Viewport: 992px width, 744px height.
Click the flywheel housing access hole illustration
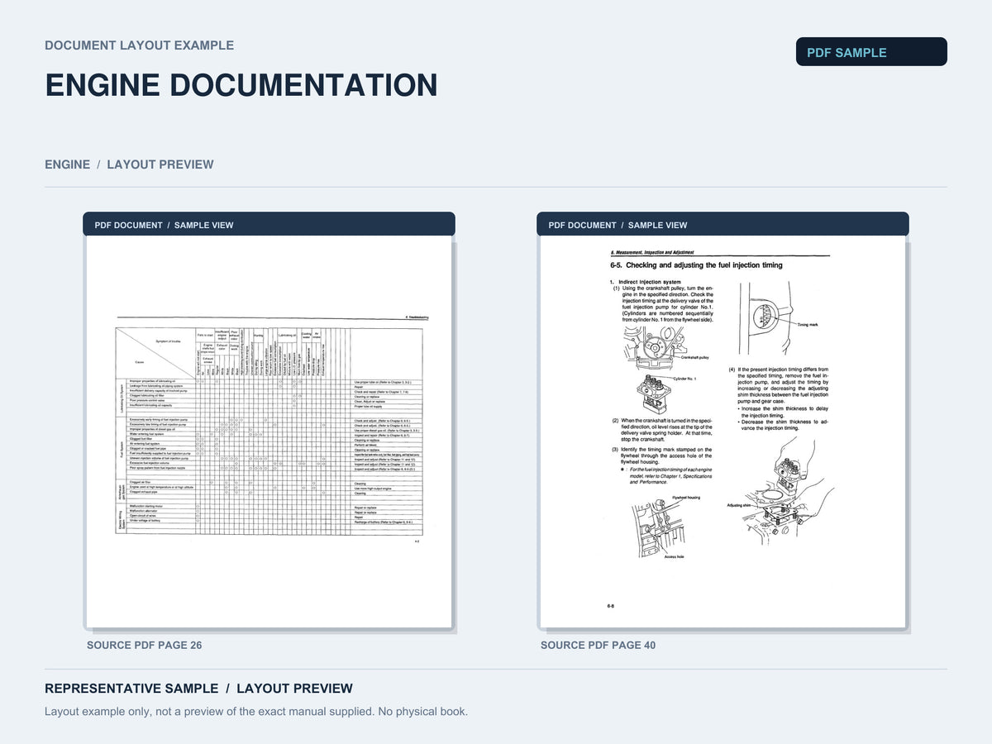click(x=668, y=527)
